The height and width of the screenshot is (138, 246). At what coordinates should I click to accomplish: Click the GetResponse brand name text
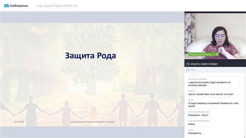point(19,6)
